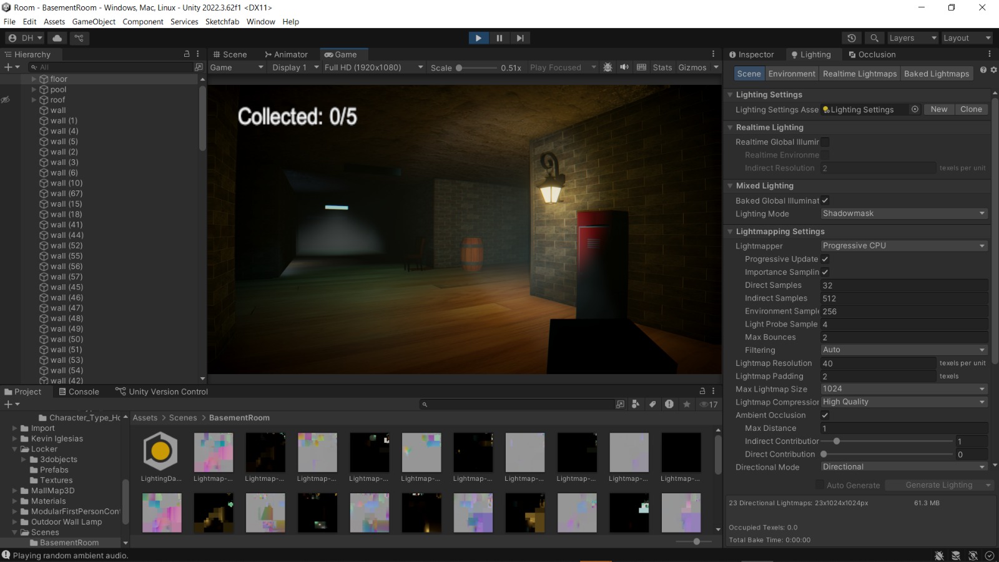Click the New button to create Lighting Settings

coord(939,109)
